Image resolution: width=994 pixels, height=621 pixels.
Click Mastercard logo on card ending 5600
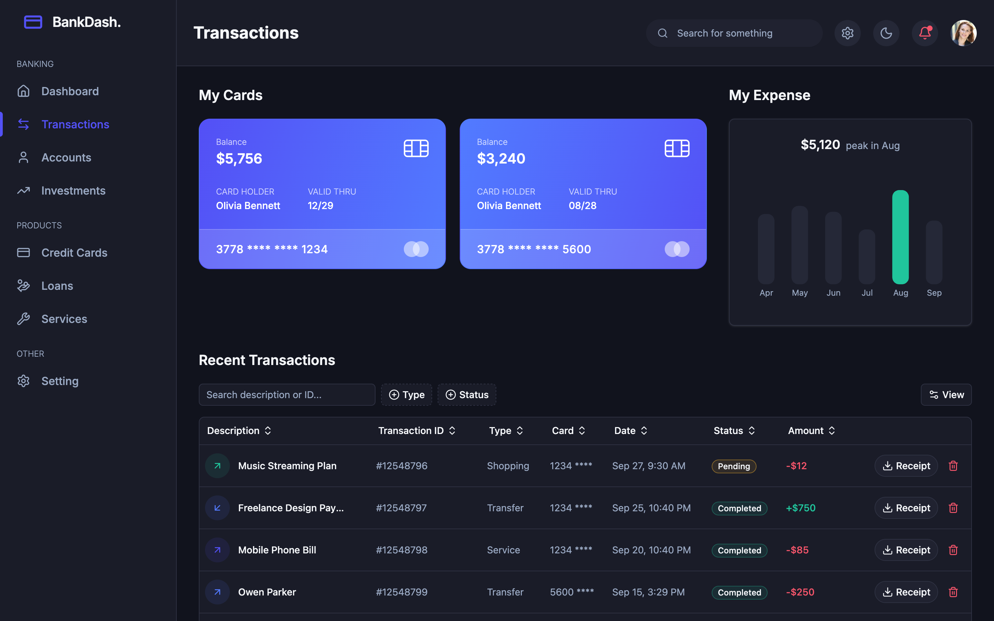[x=677, y=249]
